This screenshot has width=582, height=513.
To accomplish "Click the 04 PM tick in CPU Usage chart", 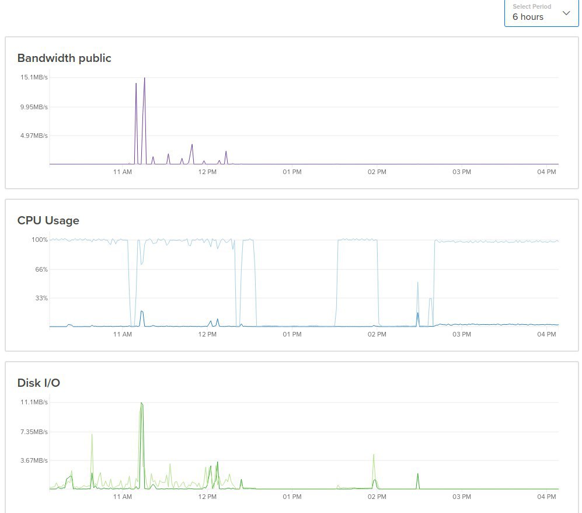I will coord(547,334).
